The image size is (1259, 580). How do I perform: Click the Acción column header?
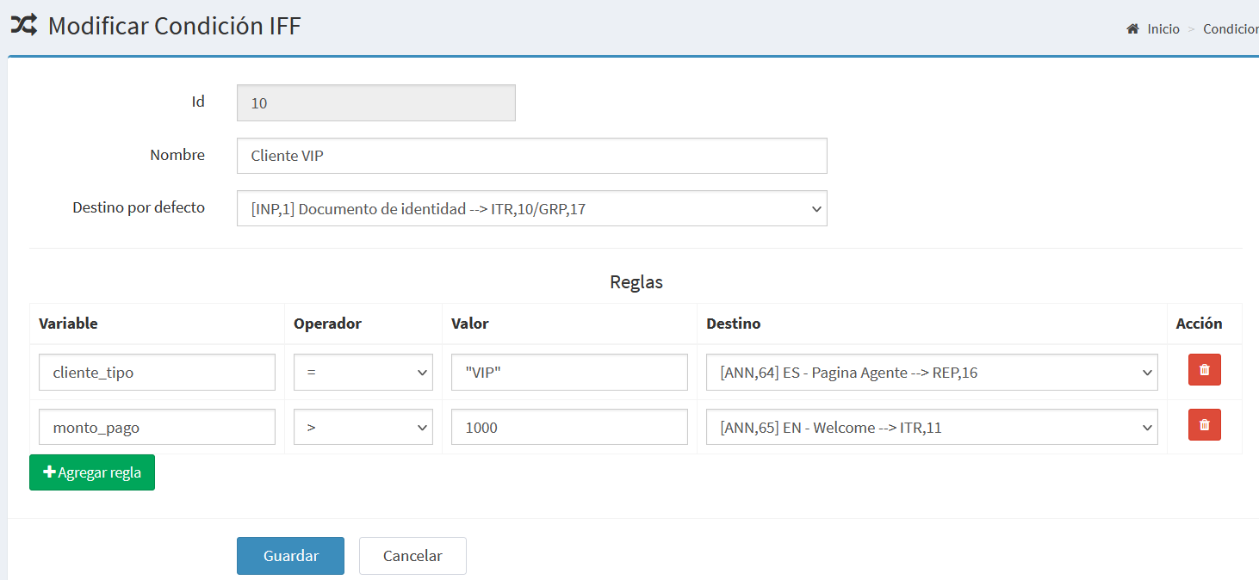point(1199,324)
